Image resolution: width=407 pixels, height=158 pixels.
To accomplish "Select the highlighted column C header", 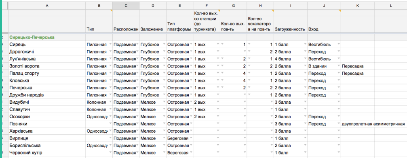I will (126, 5).
